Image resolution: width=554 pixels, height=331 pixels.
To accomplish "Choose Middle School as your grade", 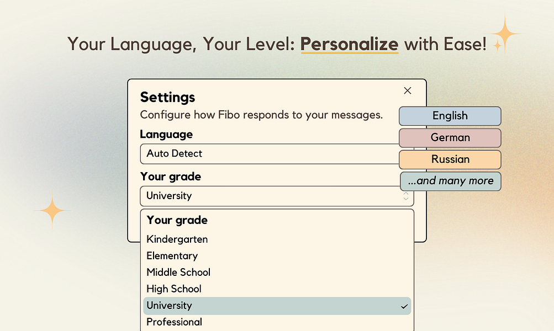I will [178, 272].
